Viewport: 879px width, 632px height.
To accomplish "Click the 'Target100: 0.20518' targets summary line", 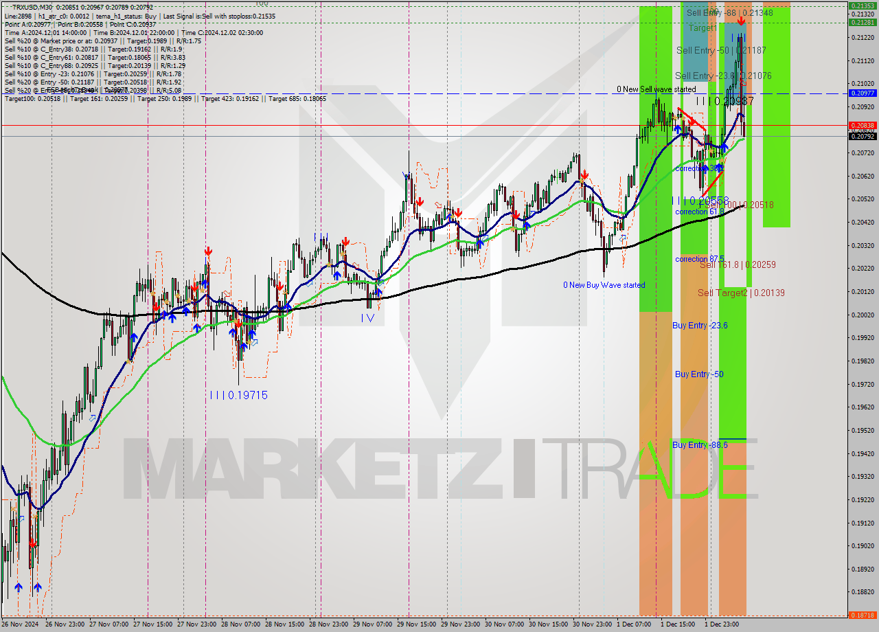I will (x=165, y=99).
